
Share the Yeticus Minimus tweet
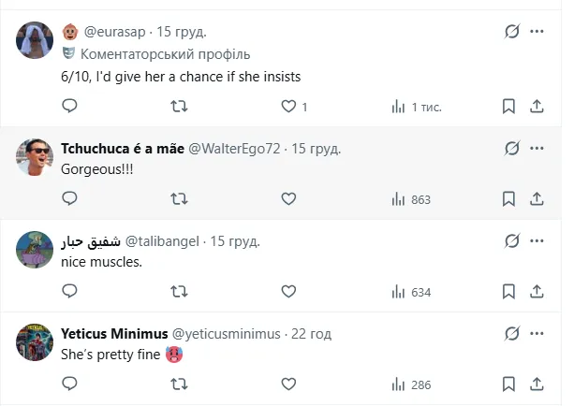coord(537,384)
